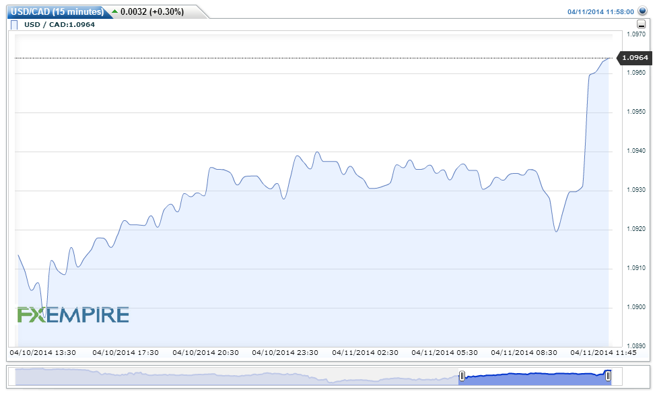Click the 04/10/2014 20:30 axis label

[x=206, y=352]
